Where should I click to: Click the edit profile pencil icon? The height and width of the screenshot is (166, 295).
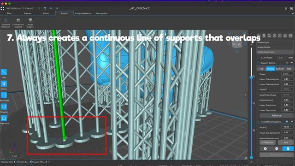[285, 36]
